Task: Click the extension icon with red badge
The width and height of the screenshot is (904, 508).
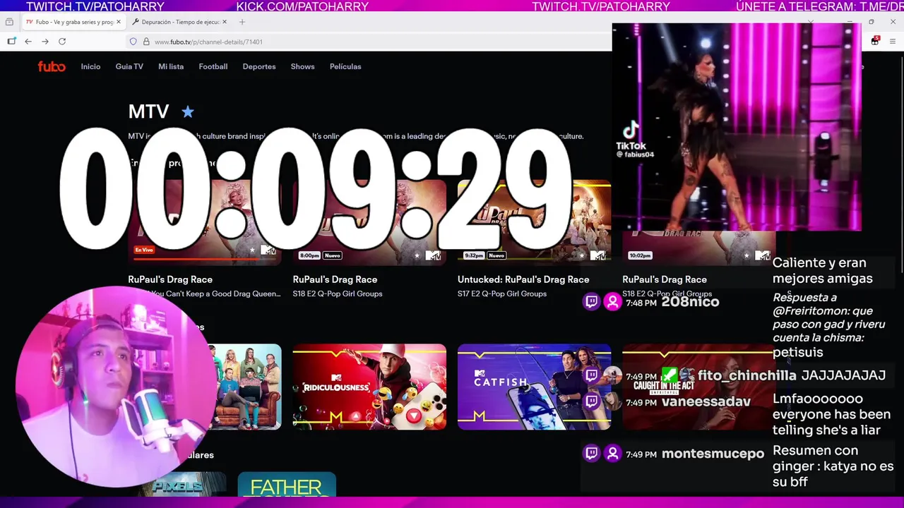Action: [x=875, y=41]
